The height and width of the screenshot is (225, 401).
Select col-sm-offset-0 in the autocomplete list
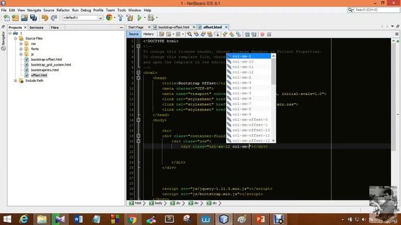coord(249,119)
